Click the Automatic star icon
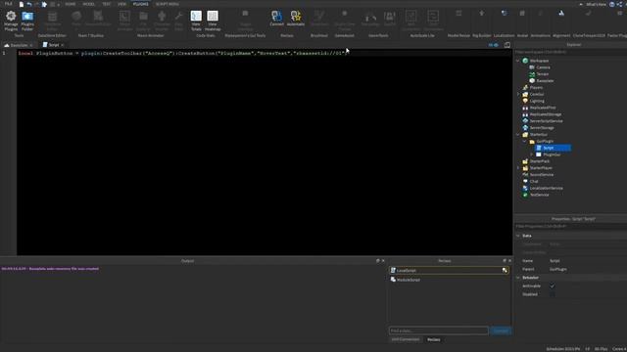The height and width of the screenshot is (352, 627). coord(296,16)
